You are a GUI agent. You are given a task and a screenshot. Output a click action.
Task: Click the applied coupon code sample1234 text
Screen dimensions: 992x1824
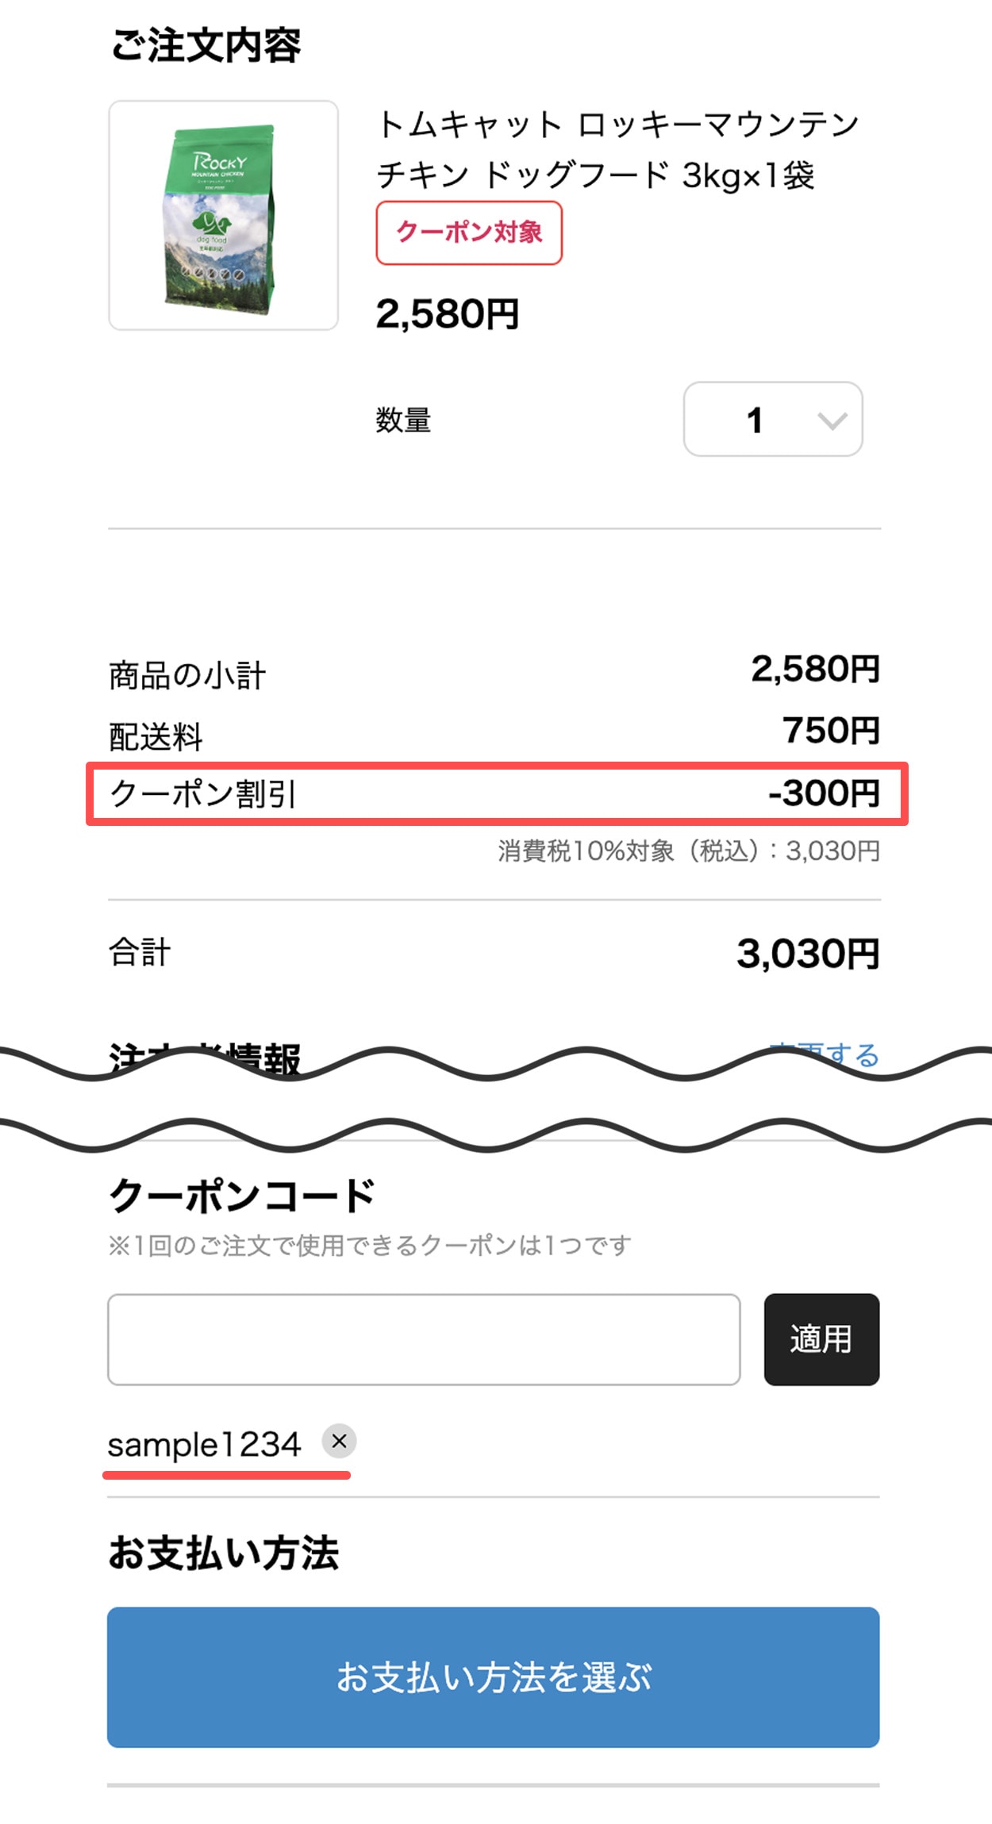pos(205,1445)
